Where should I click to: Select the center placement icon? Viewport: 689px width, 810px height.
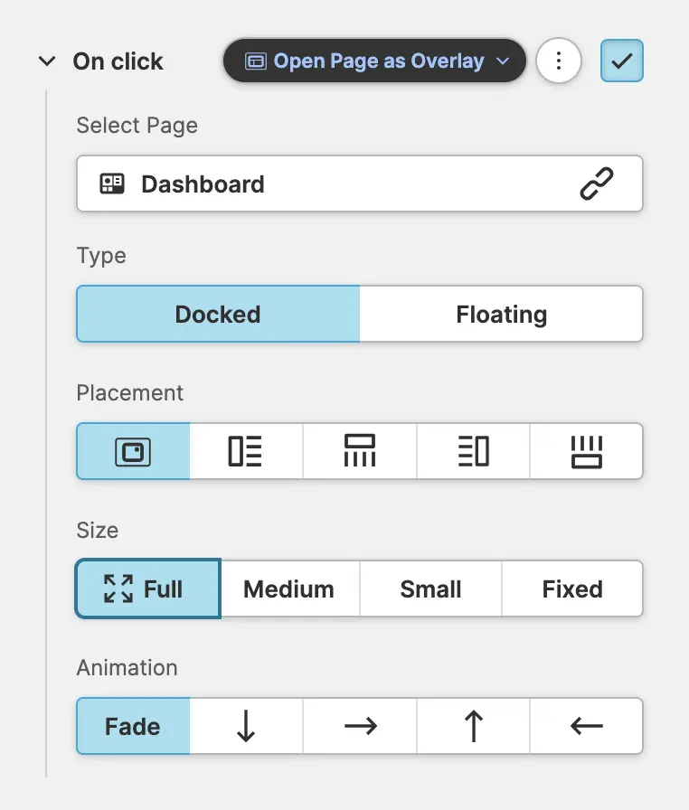coord(133,451)
